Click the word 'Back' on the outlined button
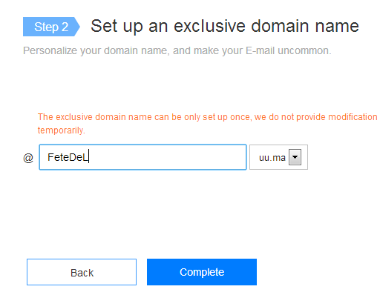The width and height of the screenshot is (380, 295). pos(82,273)
